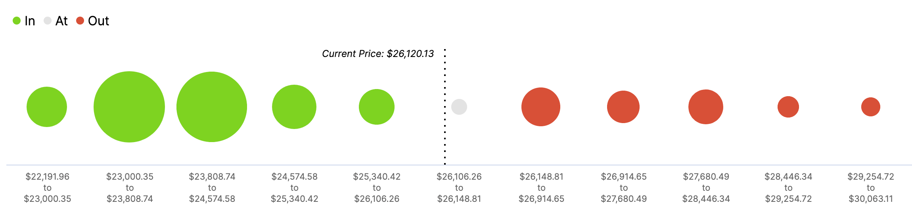Select the largest green bubble above $23,000.35 range
The width and height of the screenshot is (912, 224).
point(129,107)
